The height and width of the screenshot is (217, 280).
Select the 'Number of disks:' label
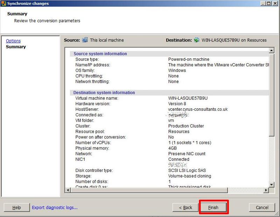[x=92, y=181]
